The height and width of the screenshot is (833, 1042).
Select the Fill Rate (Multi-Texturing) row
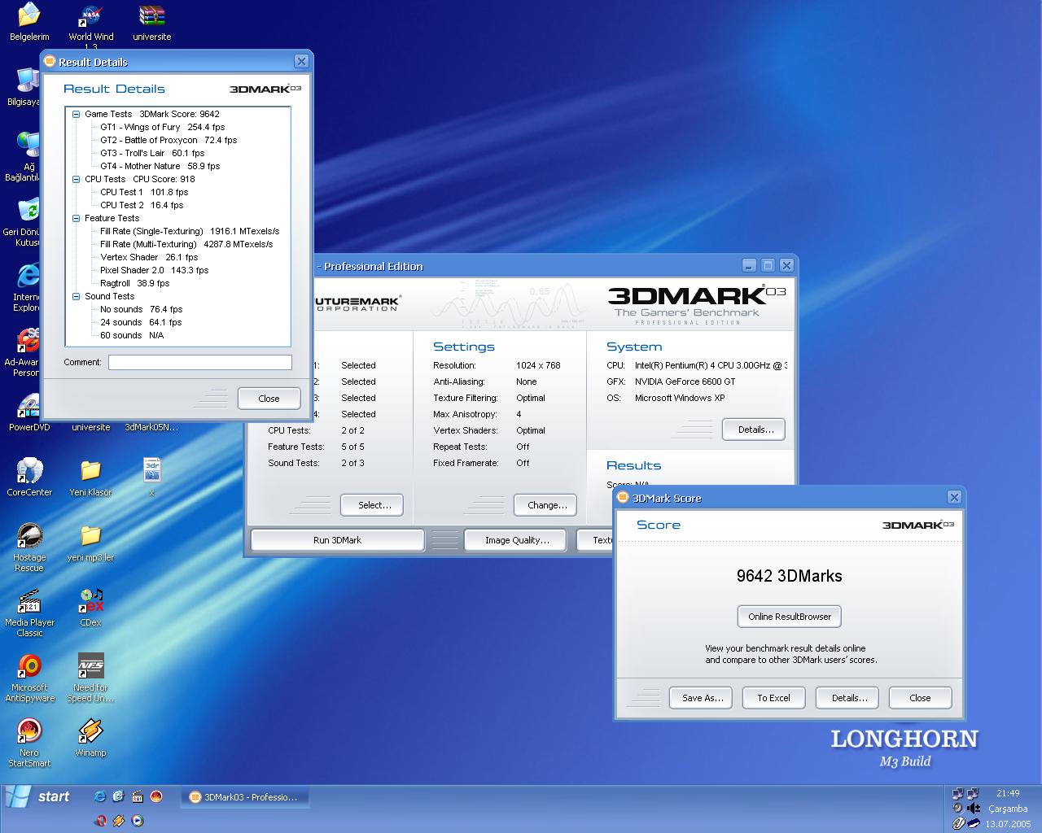[x=186, y=244]
